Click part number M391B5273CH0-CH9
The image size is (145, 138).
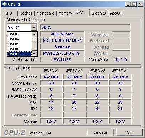click(x=62, y=53)
